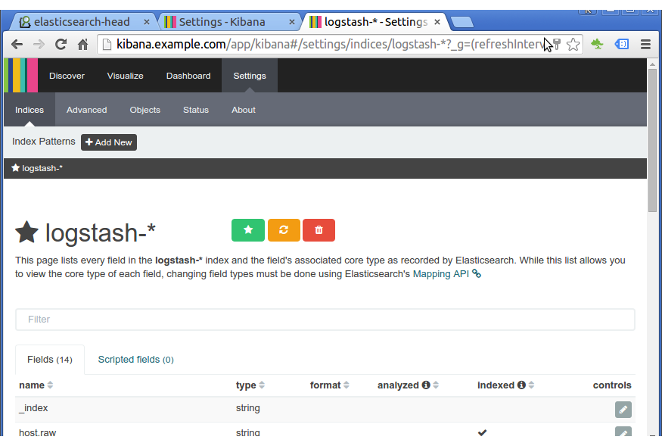Open the Dashboard section
Screen dimensions: 662x446
188,76
